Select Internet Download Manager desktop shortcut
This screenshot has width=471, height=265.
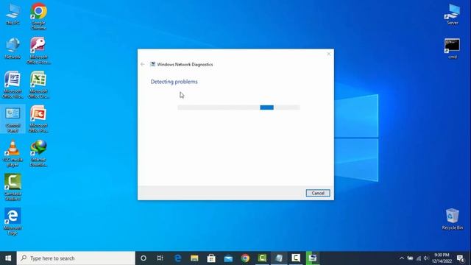pyautogui.click(x=38, y=153)
